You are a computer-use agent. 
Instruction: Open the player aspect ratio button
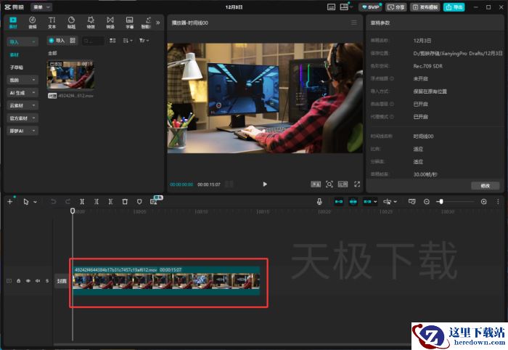coord(343,184)
